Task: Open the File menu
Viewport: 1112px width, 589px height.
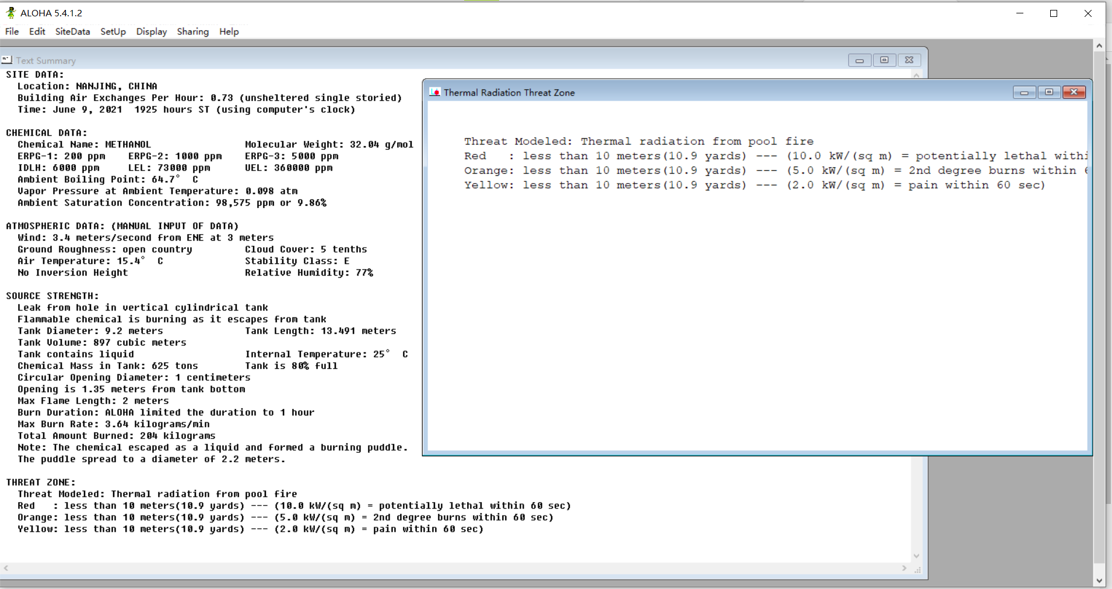Action: [12, 31]
